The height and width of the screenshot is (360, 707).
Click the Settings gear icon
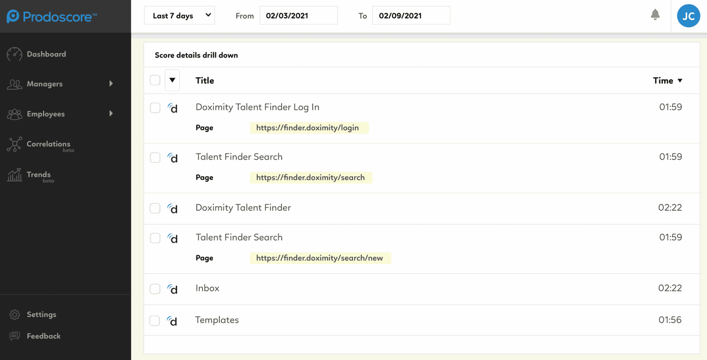pos(15,314)
